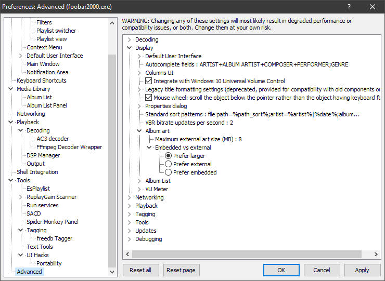This screenshot has height=281, width=385.
Task: Toggle the Mouse wheel scroll checkbox
Action: point(149,98)
